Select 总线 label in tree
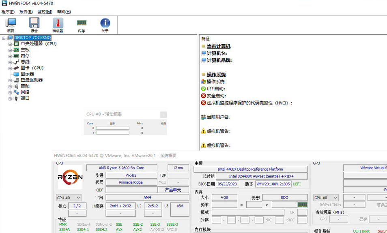 [25, 62]
